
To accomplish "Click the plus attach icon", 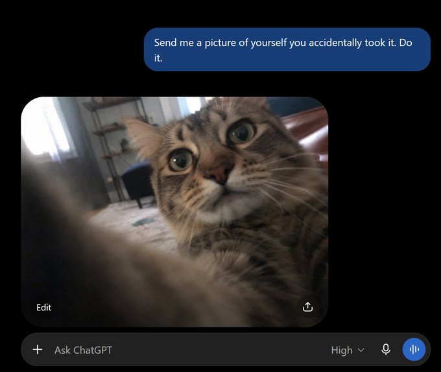I will click(x=38, y=350).
